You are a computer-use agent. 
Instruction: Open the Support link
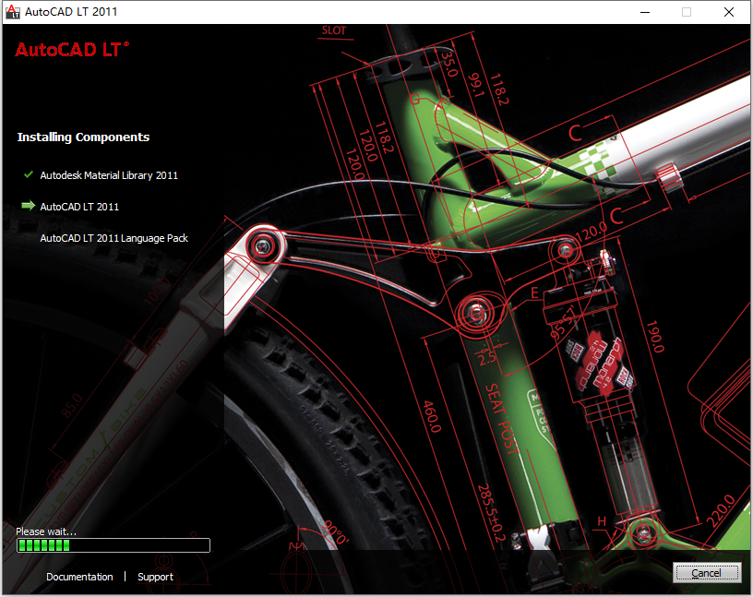(155, 577)
